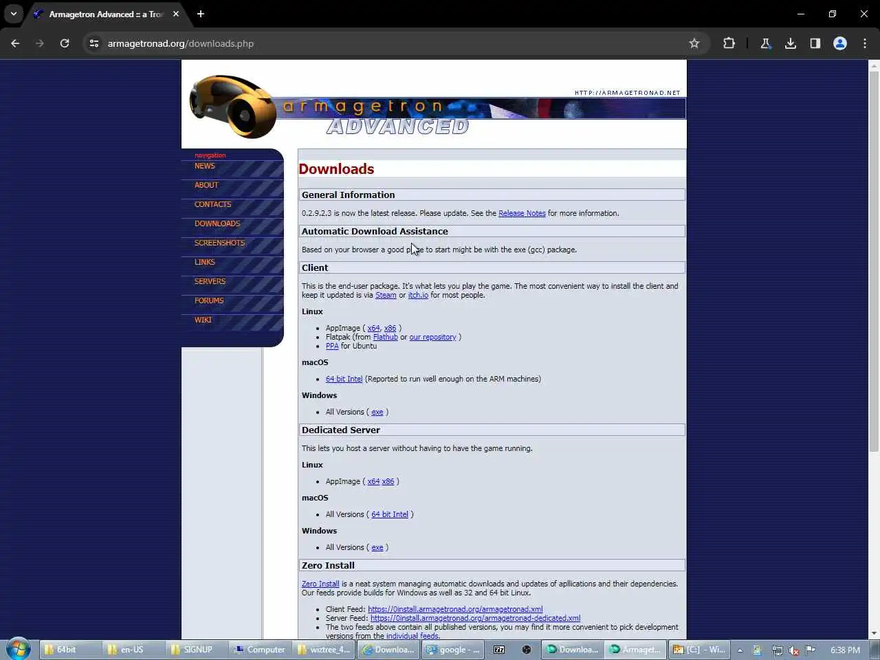Download dedicated server Windows exe

(377, 547)
